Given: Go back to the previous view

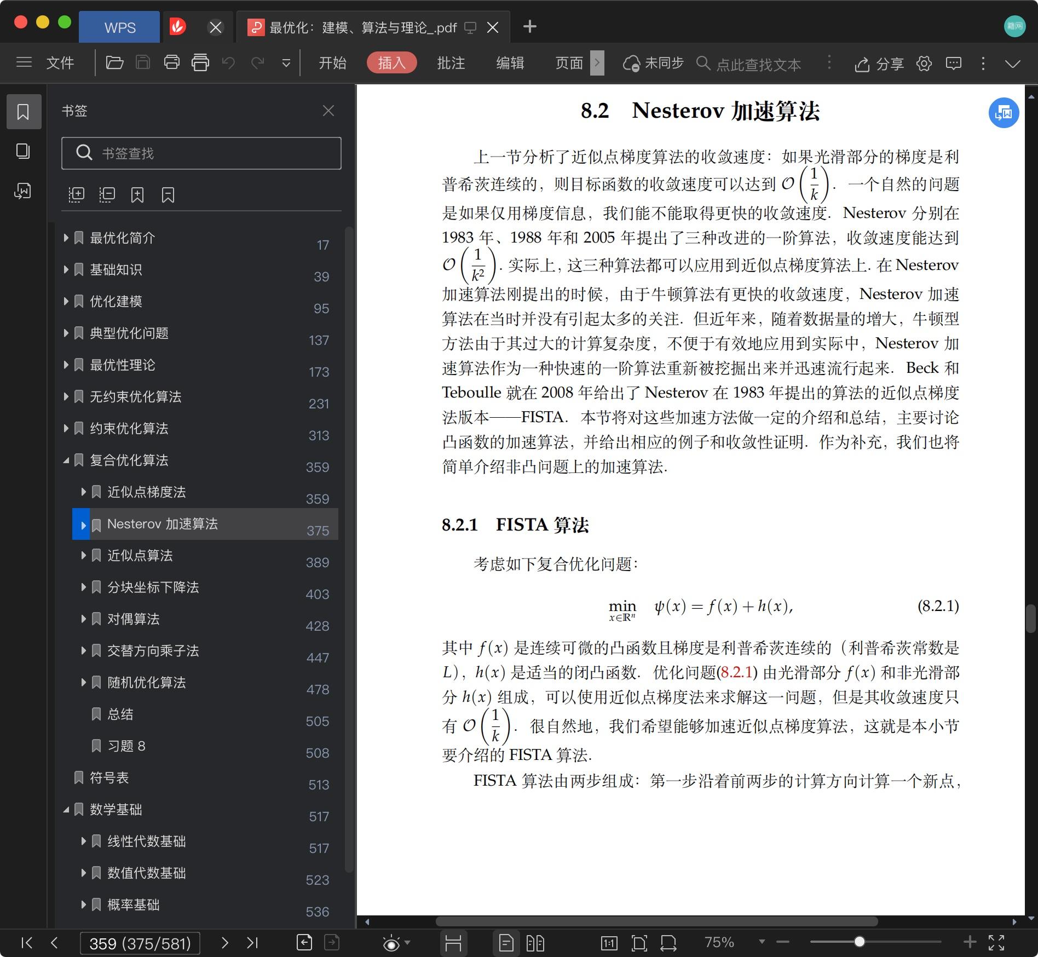Looking at the screenshot, I should pos(304,942).
